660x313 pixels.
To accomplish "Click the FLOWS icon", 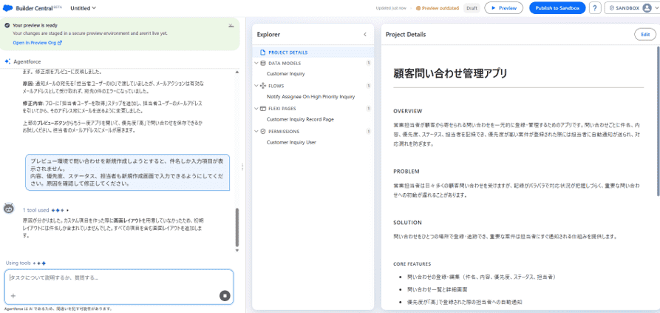I will 264,86.
